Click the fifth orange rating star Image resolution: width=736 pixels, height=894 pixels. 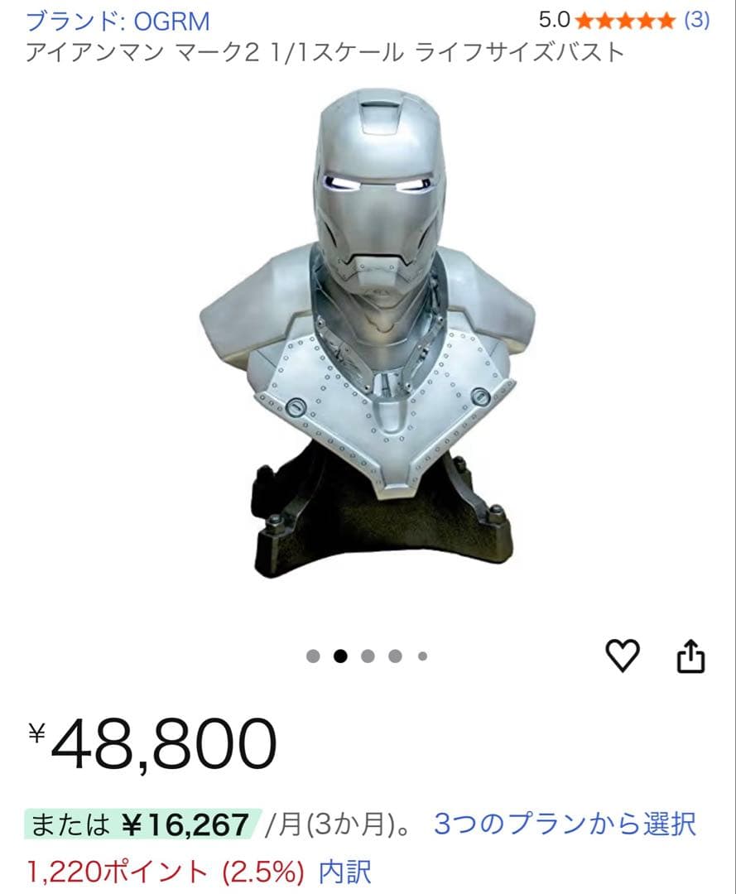coord(666,21)
